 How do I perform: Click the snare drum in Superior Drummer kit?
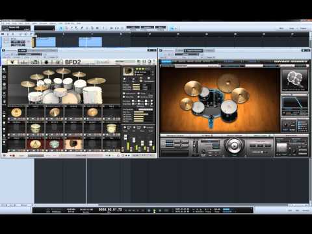tap(198, 108)
